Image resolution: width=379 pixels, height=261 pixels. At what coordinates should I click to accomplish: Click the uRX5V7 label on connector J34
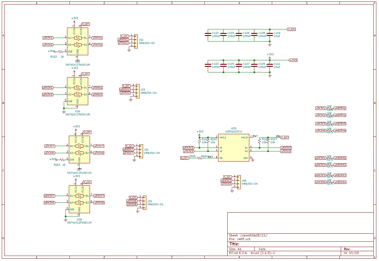pos(129,149)
